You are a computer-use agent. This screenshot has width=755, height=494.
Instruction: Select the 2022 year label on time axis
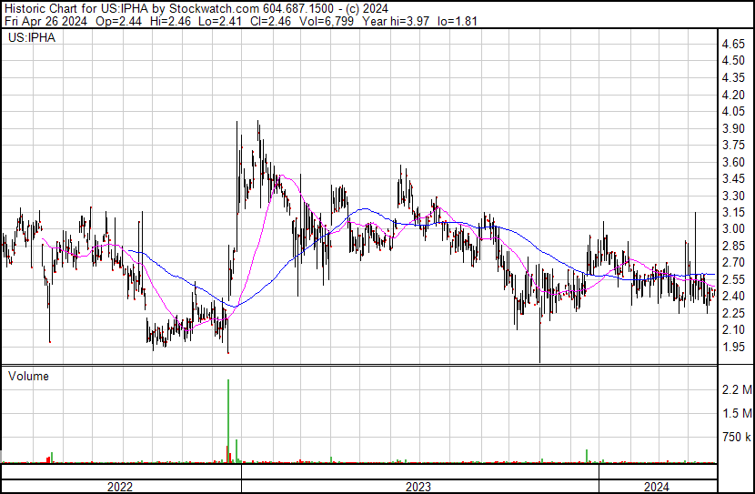[120, 487]
